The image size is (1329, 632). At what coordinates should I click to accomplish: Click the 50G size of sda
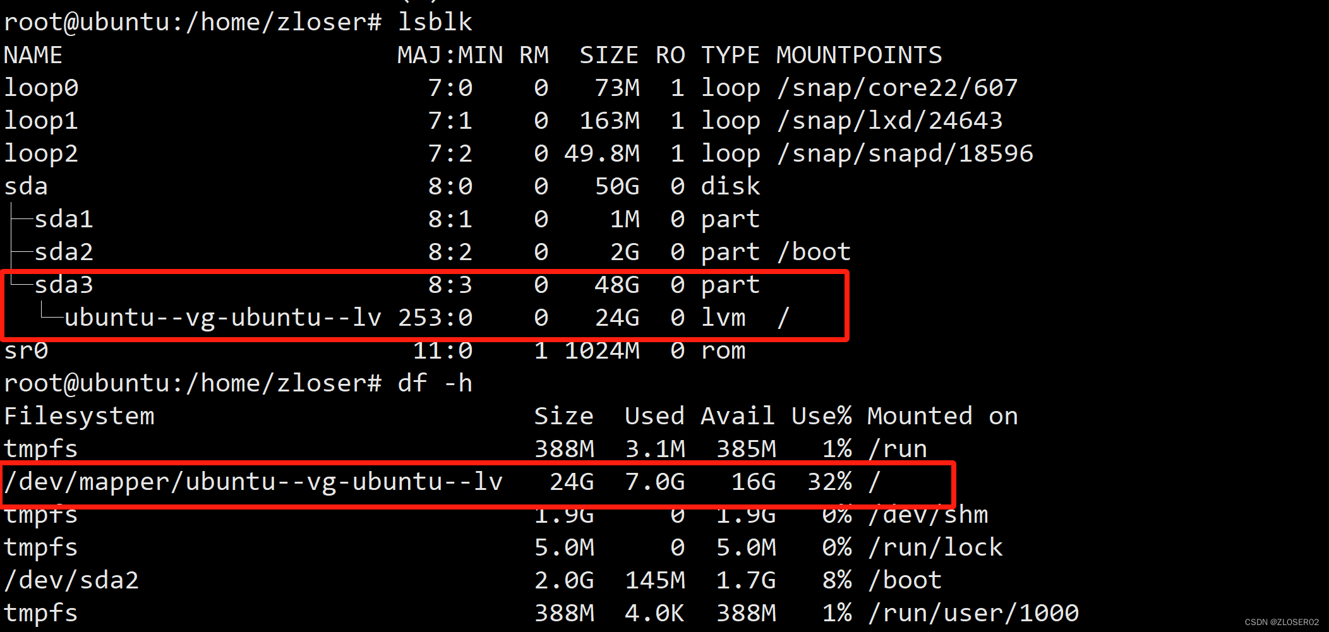[617, 186]
